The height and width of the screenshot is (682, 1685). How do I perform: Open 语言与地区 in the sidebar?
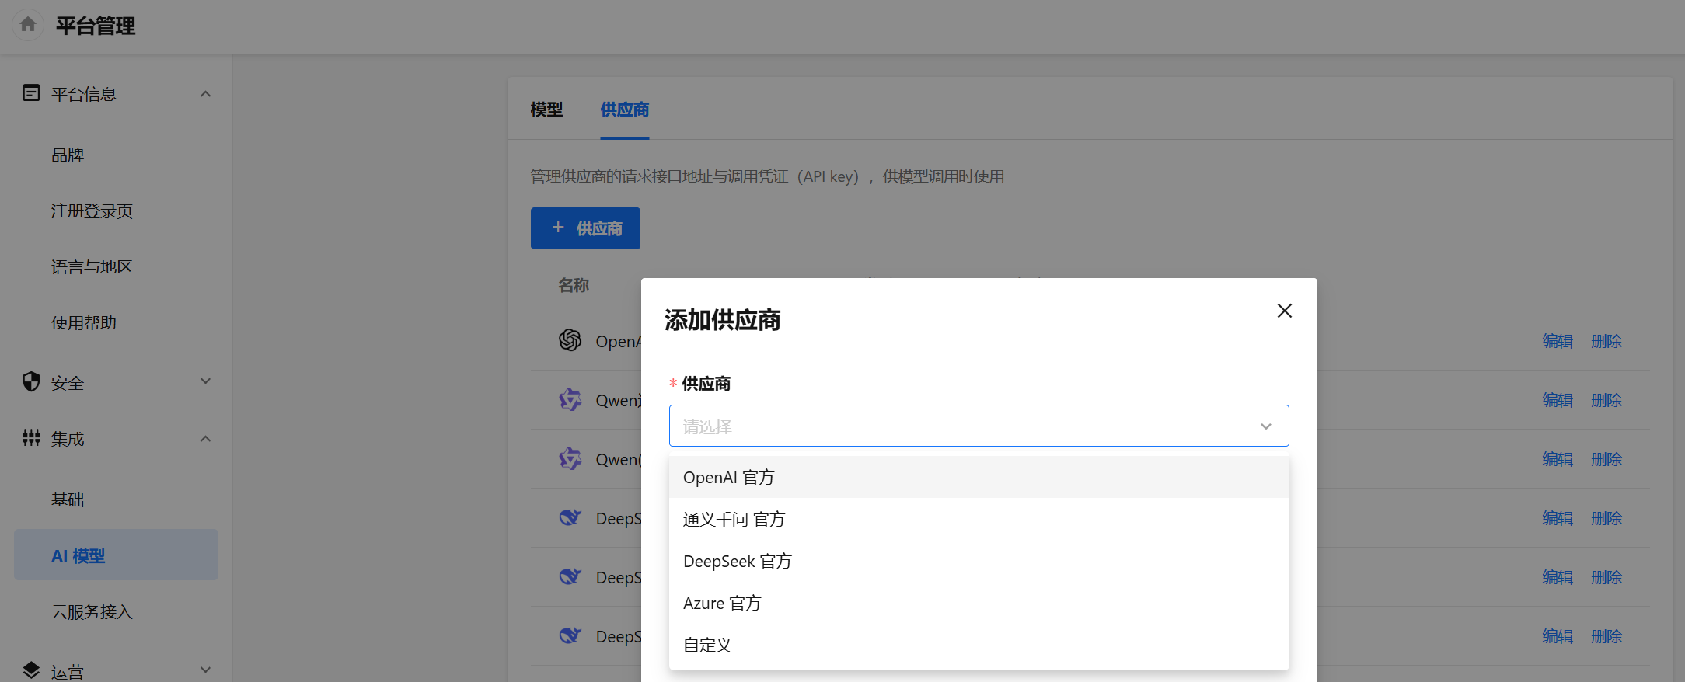92,267
